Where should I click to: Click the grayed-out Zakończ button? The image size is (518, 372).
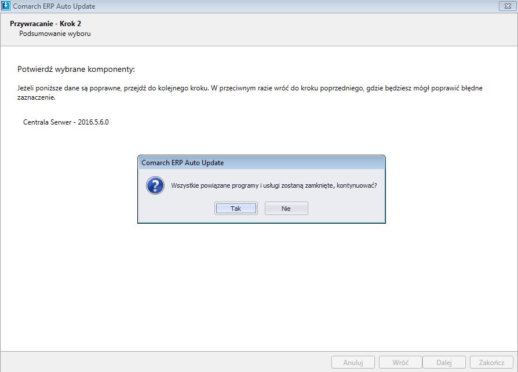point(491,362)
